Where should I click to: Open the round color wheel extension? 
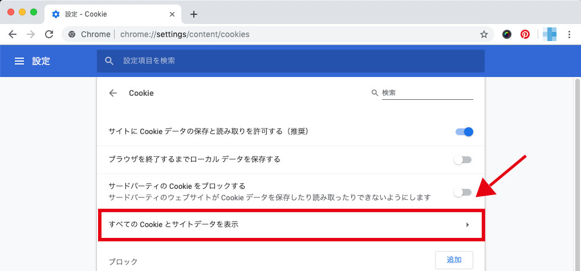click(507, 34)
